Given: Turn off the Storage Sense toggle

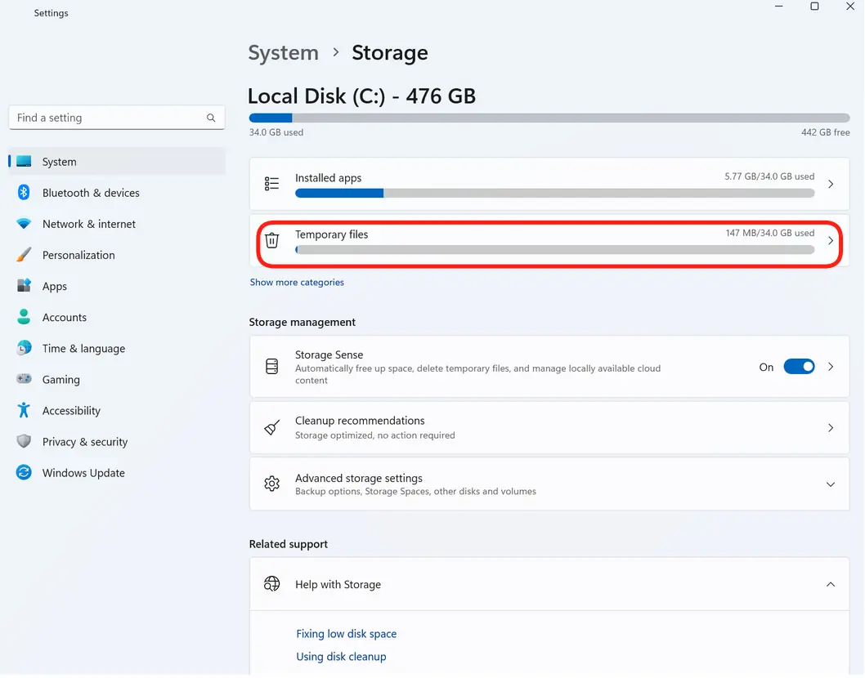Looking at the screenshot, I should pyautogui.click(x=799, y=367).
